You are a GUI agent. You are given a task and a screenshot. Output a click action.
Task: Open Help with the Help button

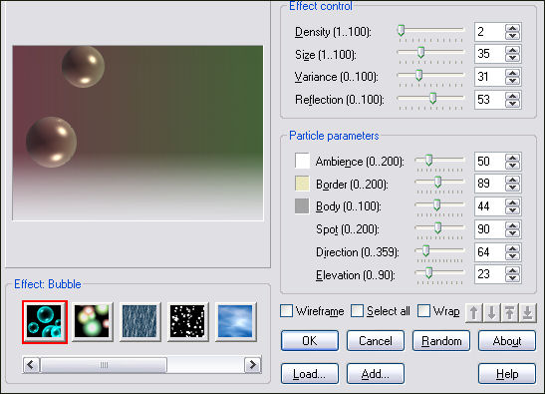[x=507, y=374]
